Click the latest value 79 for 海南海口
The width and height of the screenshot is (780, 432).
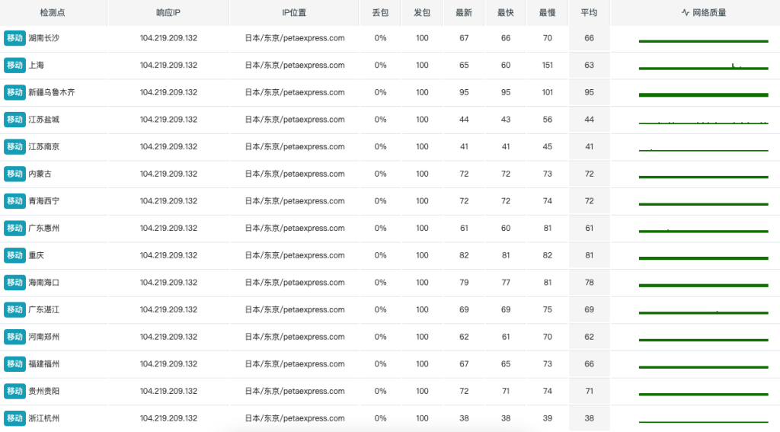pos(464,282)
